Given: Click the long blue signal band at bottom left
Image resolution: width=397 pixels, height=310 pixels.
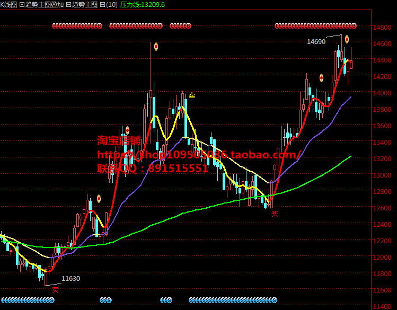Looking at the screenshot, I should click(27, 300).
